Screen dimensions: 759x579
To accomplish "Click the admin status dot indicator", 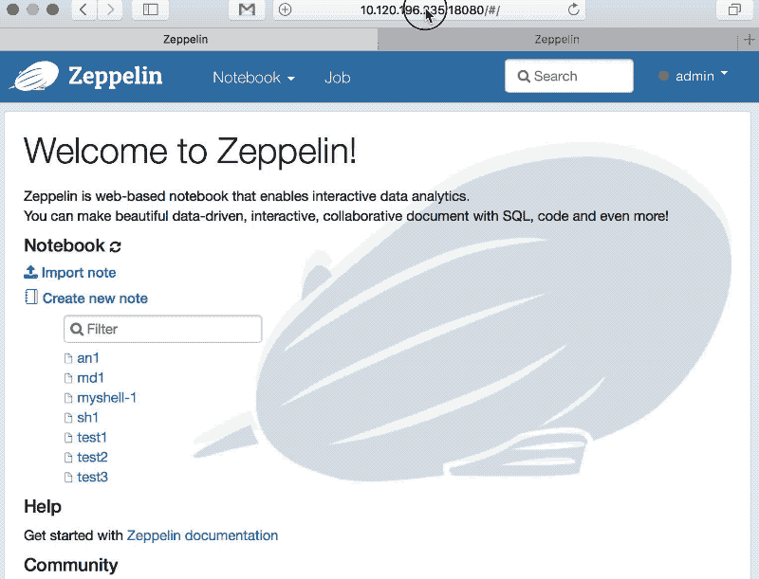I will click(x=663, y=76).
